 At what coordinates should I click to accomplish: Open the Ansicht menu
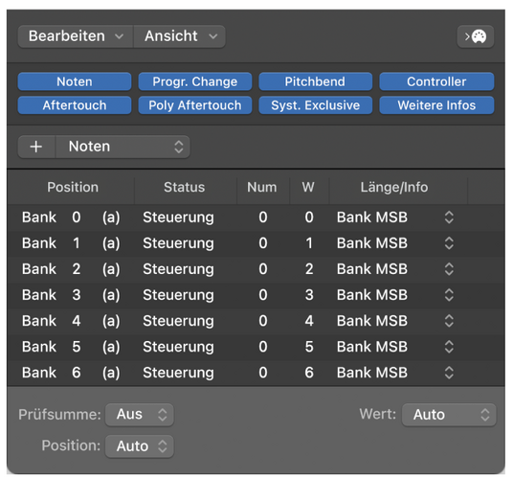tap(179, 36)
